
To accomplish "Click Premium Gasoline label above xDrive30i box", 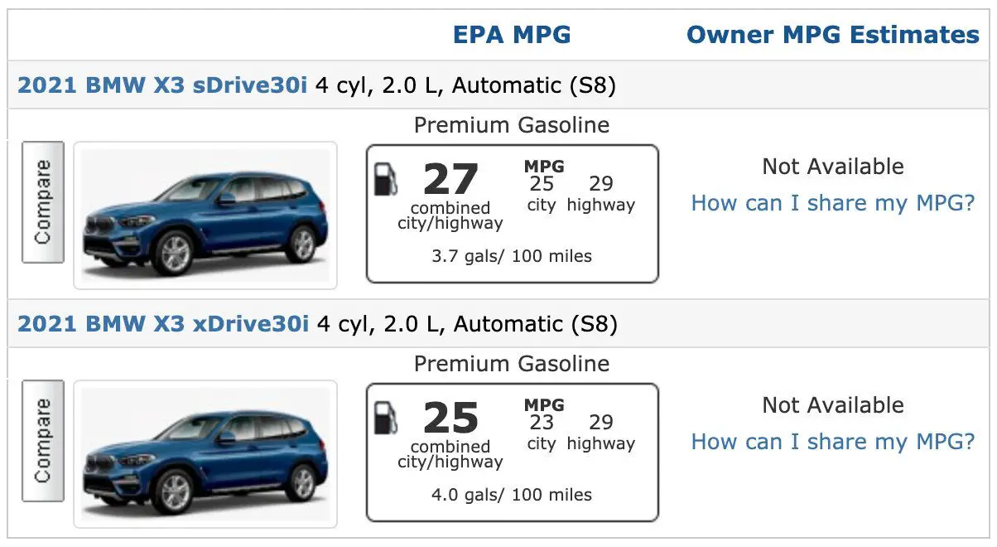I will [512, 364].
